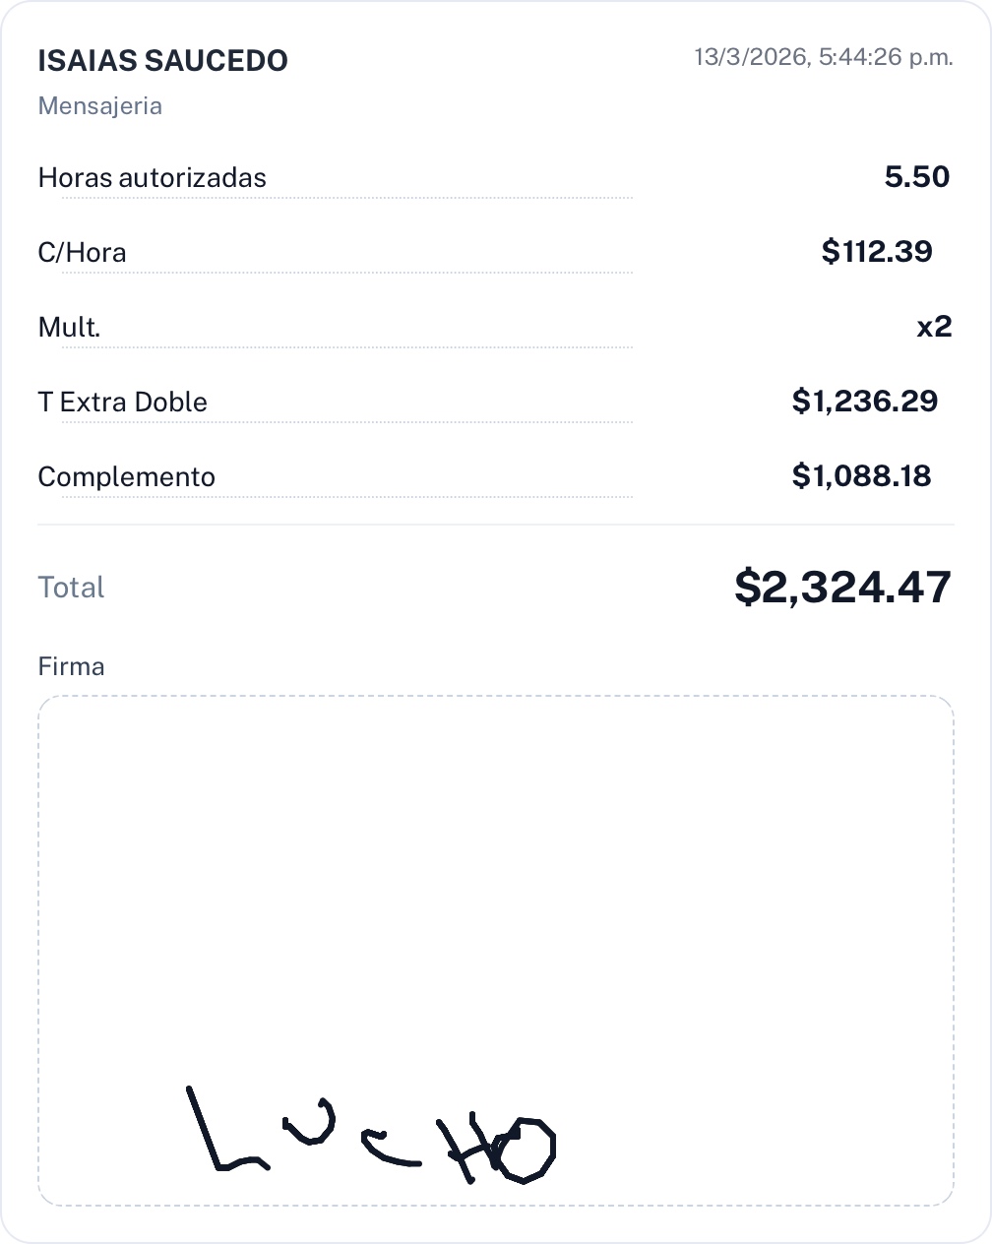
Task: Select the $1,236.29 double overtime amount
Action: point(864,402)
